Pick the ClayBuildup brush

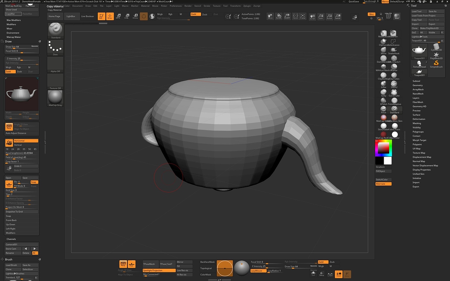coord(383,76)
